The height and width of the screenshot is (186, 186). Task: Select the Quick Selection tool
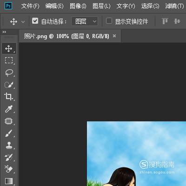tap(9, 85)
